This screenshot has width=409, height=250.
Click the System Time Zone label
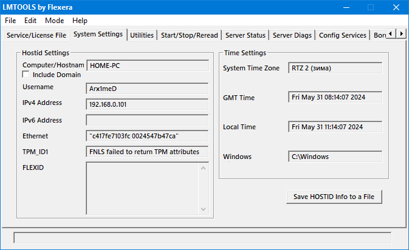[x=251, y=68]
